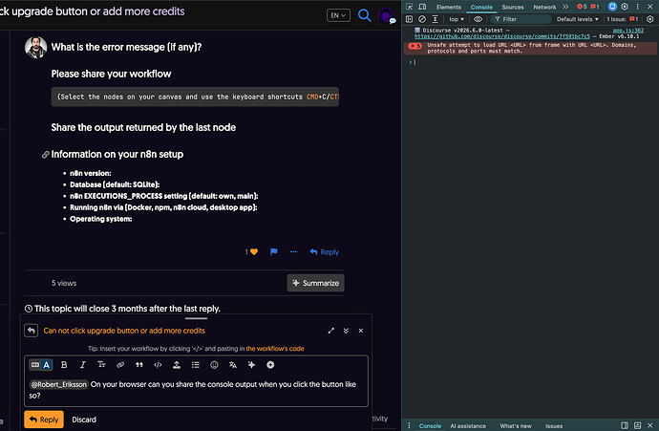Open the Issues drawer tab

[554, 426]
